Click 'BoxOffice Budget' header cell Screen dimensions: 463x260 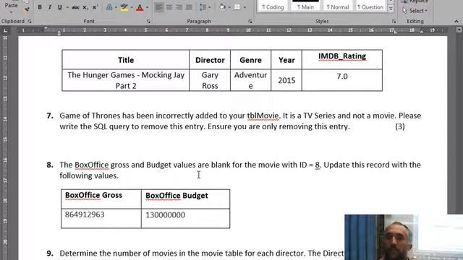click(185, 199)
